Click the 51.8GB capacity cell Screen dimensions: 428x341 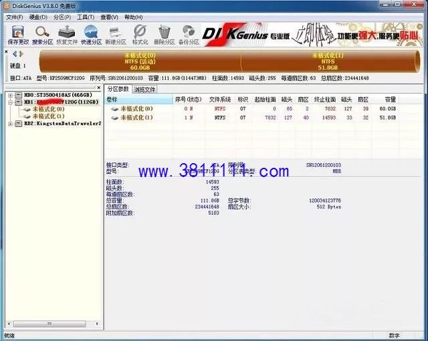point(388,118)
